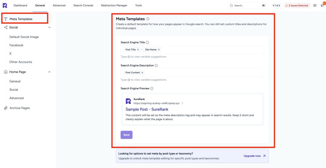326x168 pixels.
Task: Click info icon next to Search Engine Preview
Action: pos(152,89)
